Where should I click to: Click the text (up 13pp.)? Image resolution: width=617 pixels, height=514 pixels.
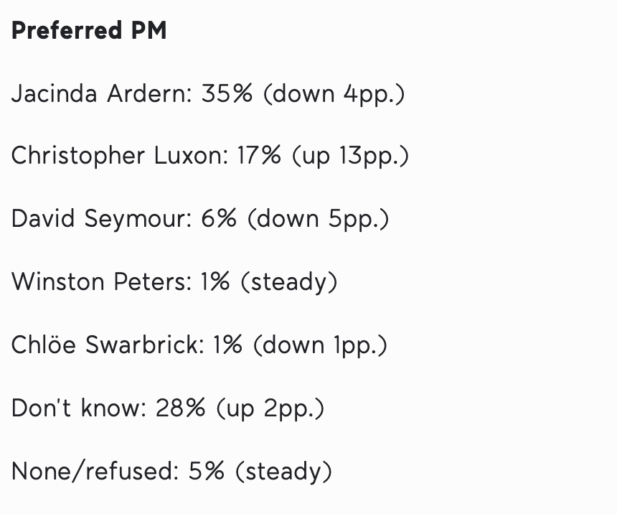[350, 156]
